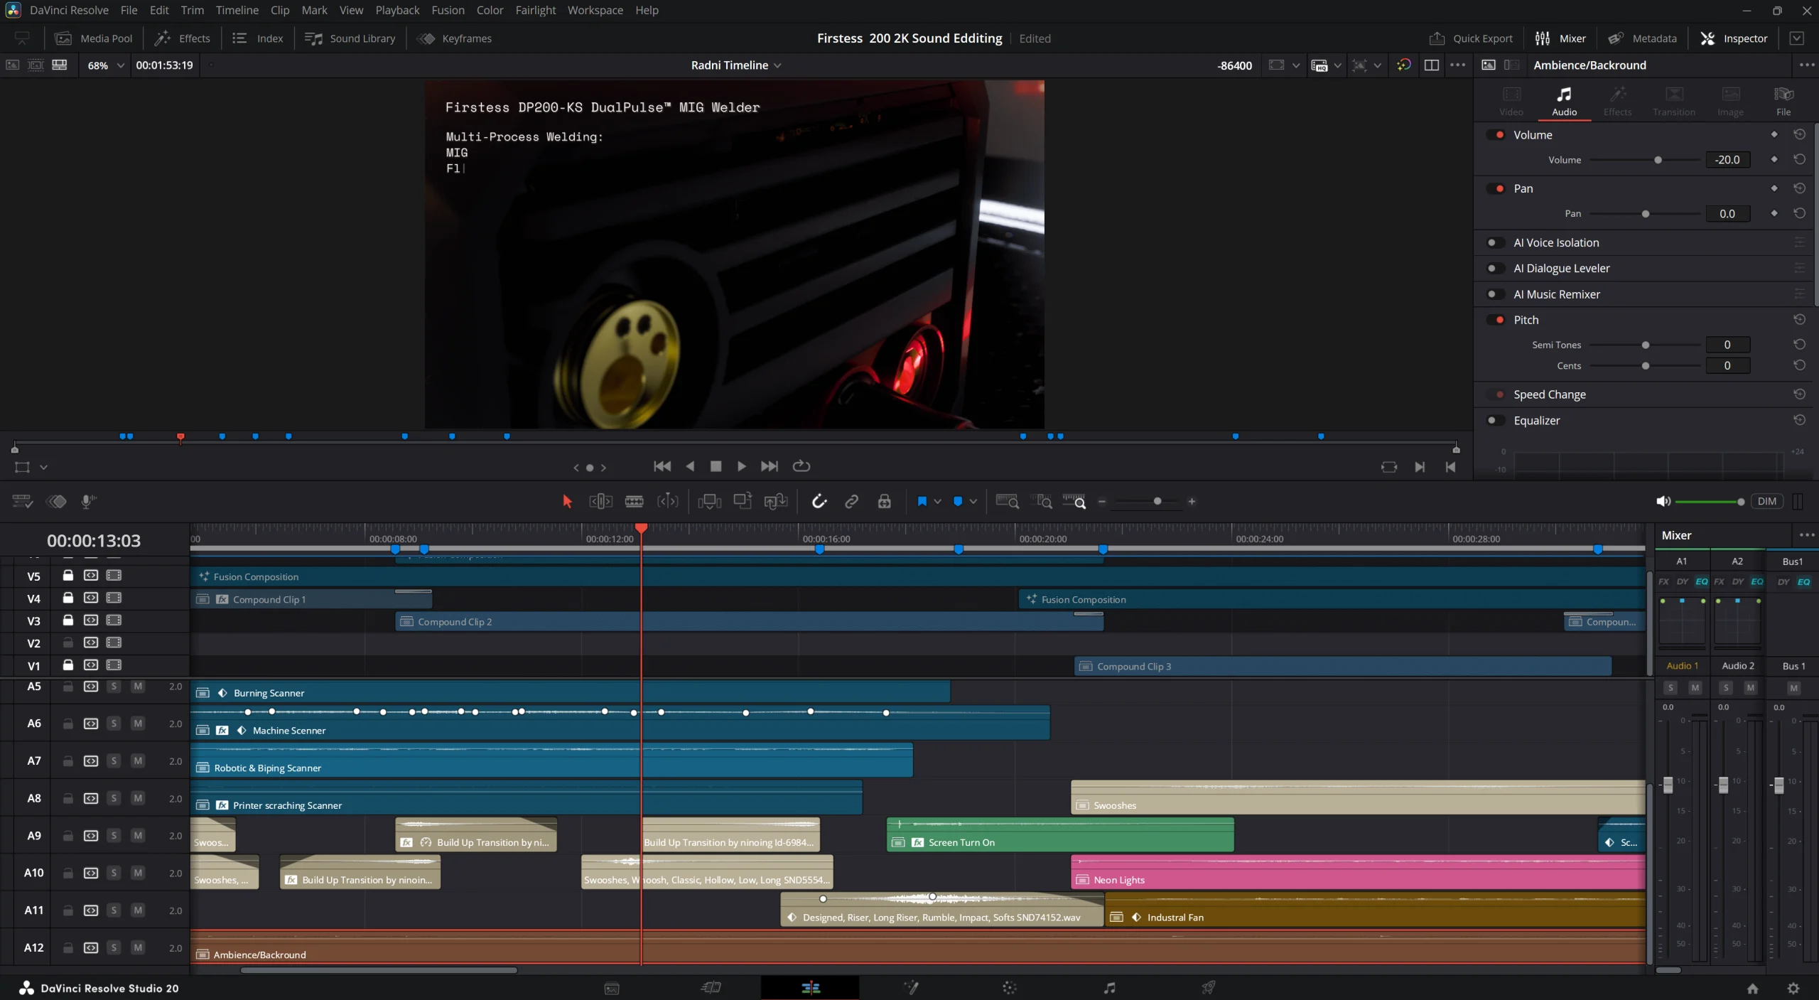1819x1000 pixels.
Task: Adjust the timeline zoom slider
Action: tap(1157, 502)
